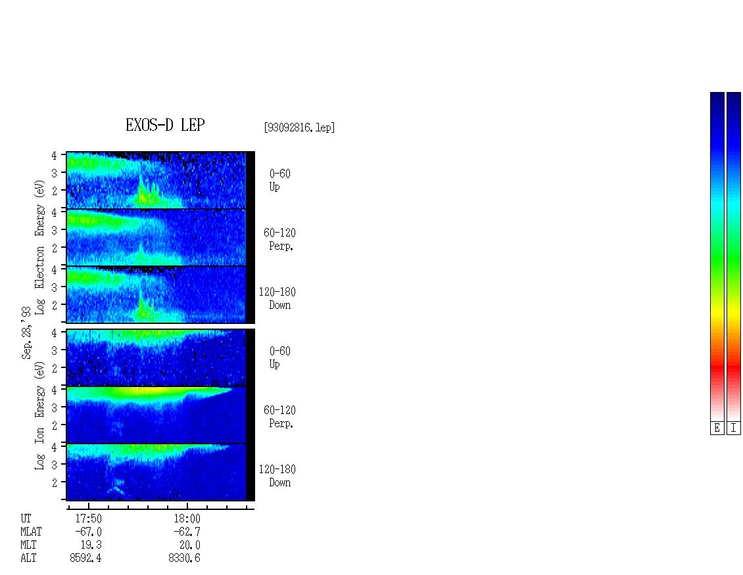743x575 pixels.
Task: Click the boxed I label under color bar
Action: pyautogui.click(x=734, y=428)
